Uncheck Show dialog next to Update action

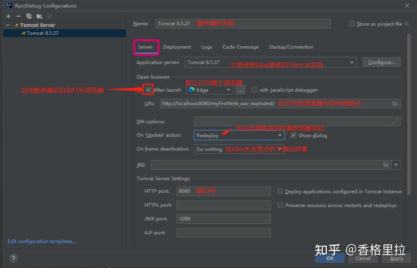point(293,135)
